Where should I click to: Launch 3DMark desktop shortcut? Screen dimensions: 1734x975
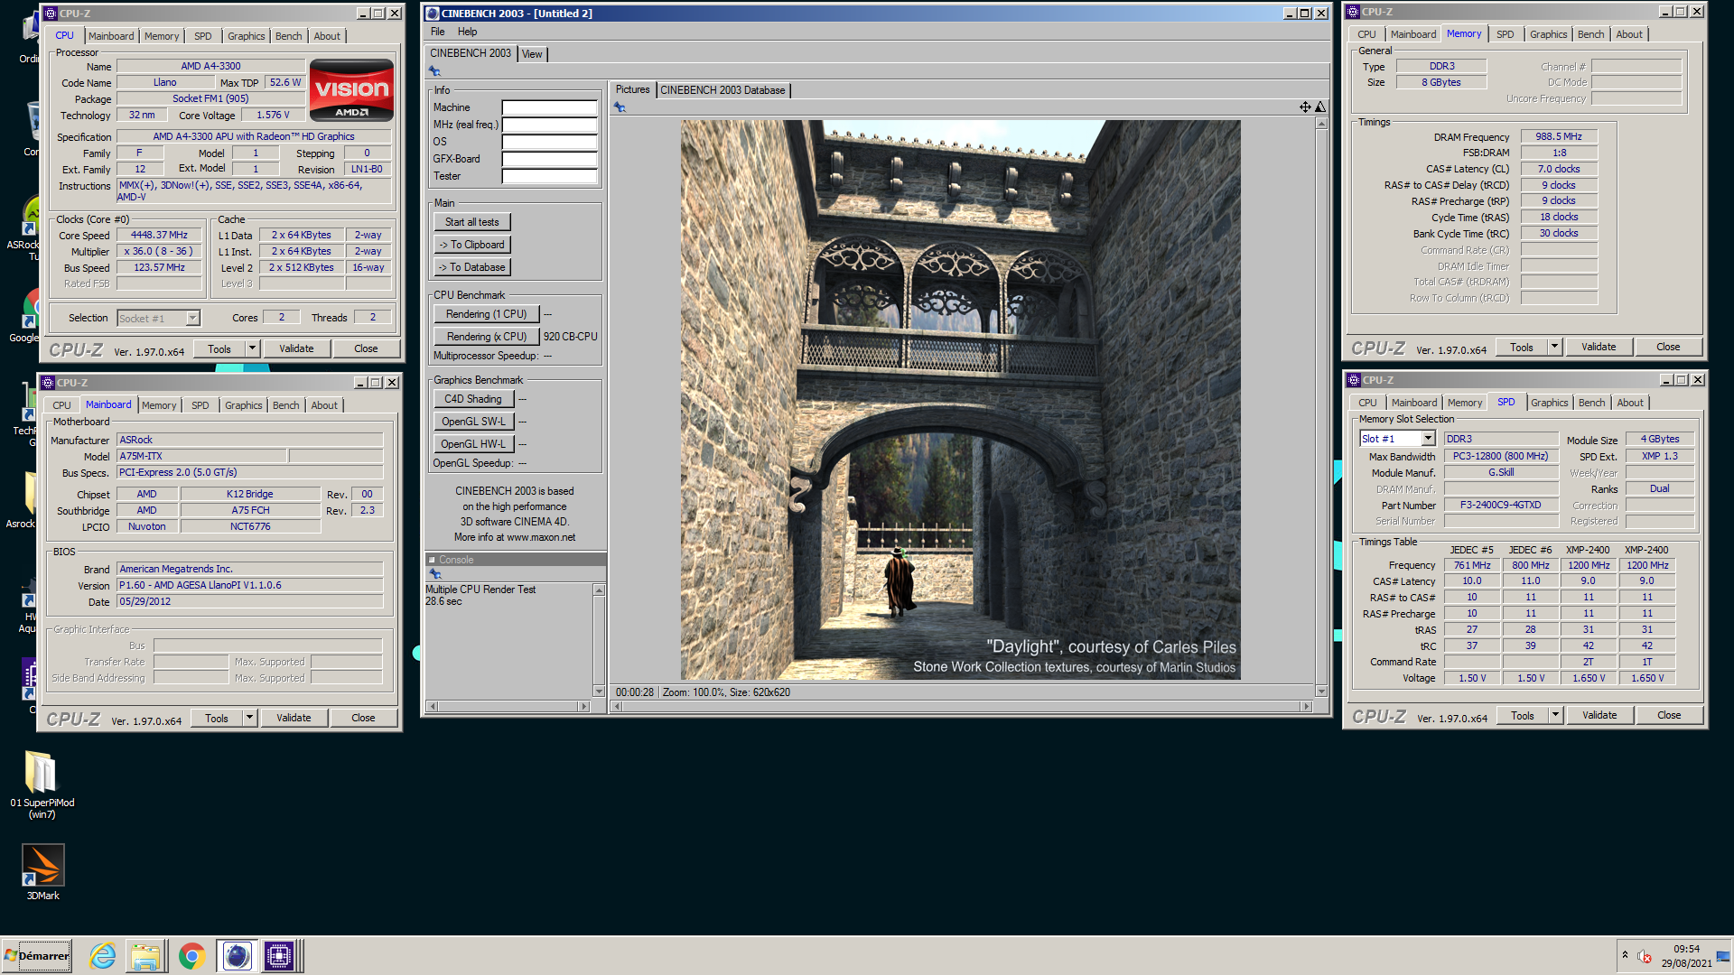coord(43,872)
